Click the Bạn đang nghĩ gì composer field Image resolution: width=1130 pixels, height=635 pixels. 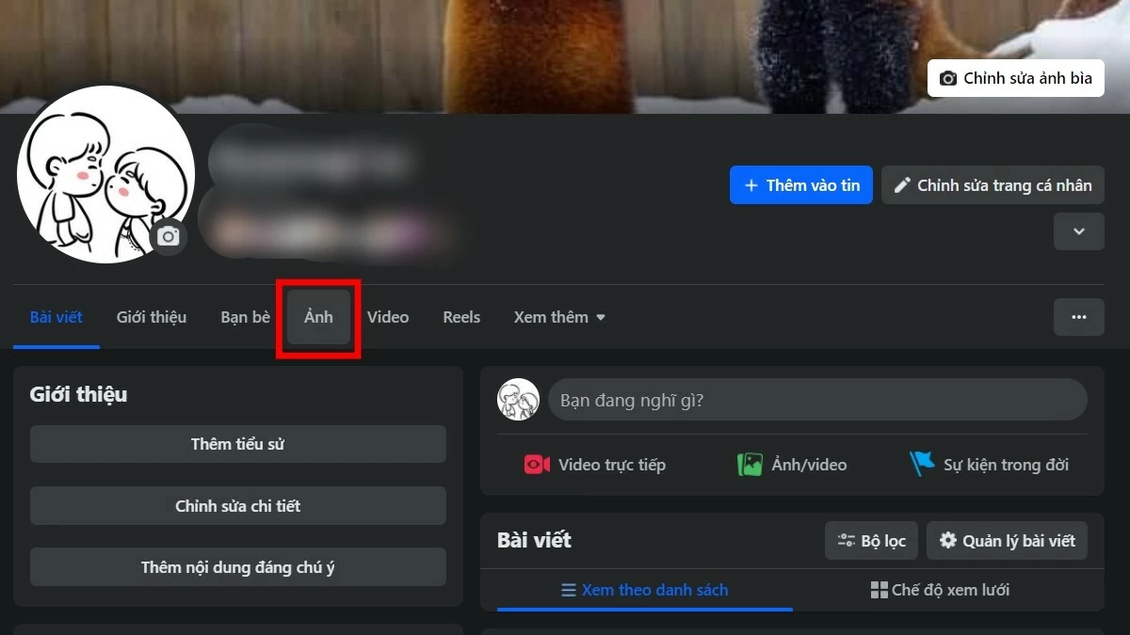click(817, 399)
